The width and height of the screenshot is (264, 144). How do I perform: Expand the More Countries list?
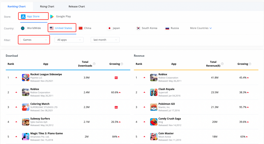201,28
